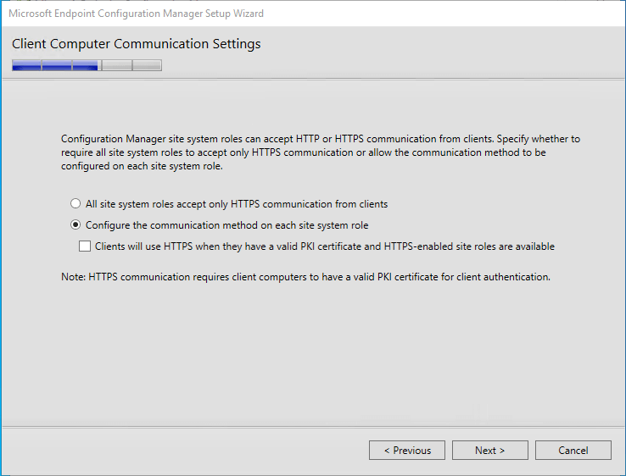Click the 'Configure the communication method' label text

pyautogui.click(x=226, y=225)
